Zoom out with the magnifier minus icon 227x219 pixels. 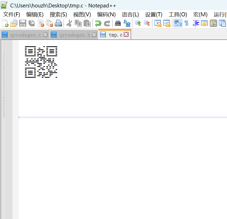pyautogui.click(x=147, y=23)
